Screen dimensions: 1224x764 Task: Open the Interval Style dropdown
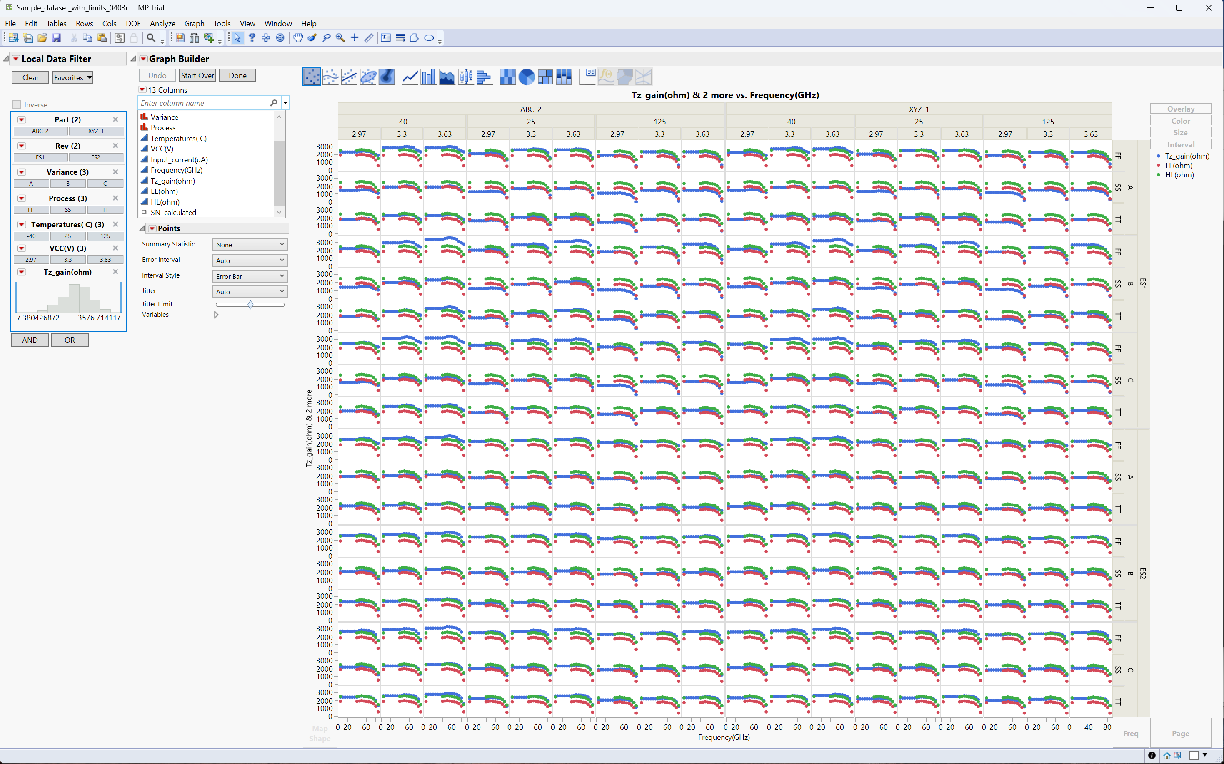(x=250, y=276)
